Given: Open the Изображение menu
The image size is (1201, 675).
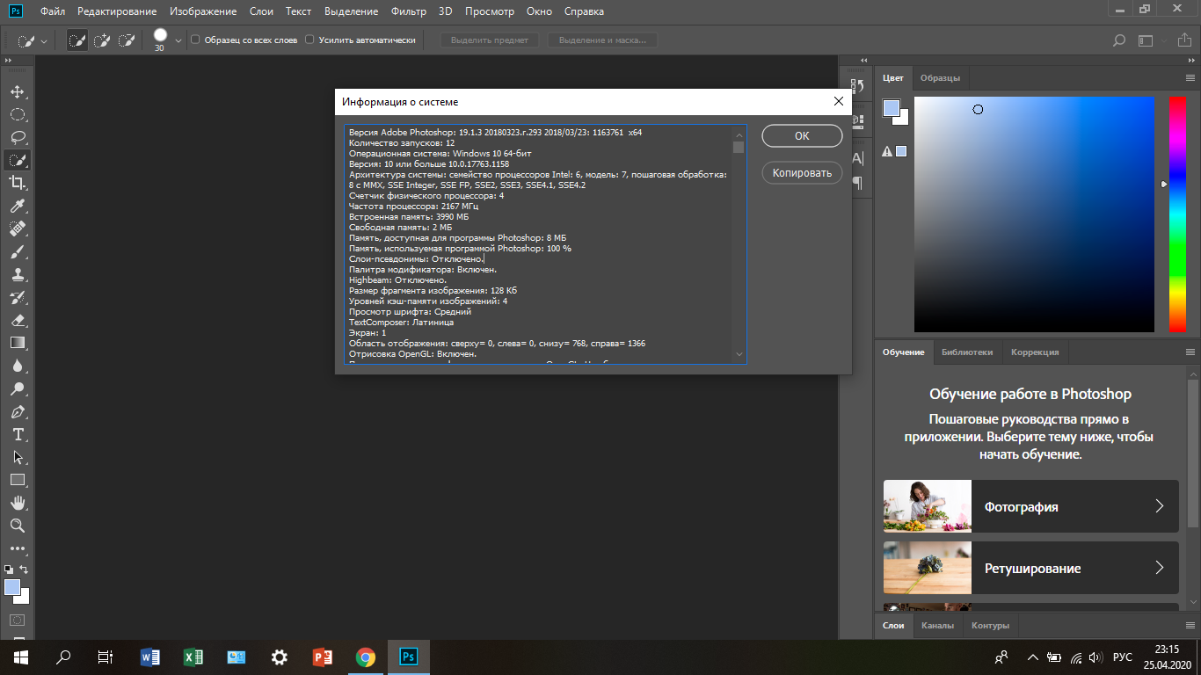Looking at the screenshot, I should (203, 11).
